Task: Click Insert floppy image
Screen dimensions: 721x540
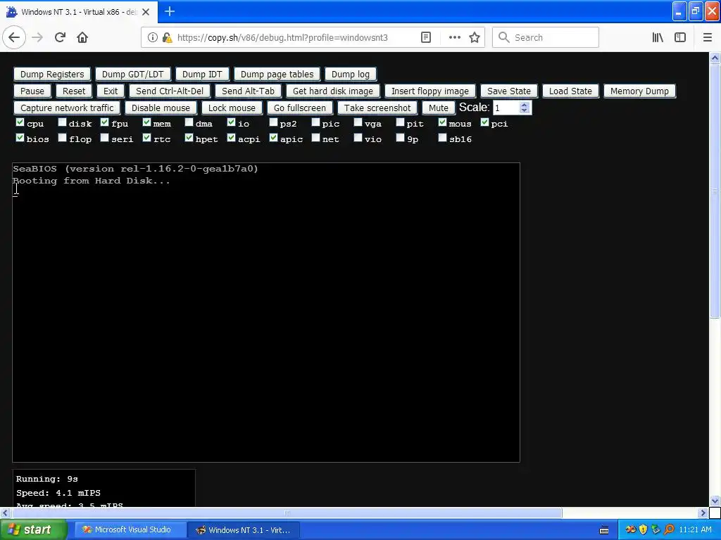Action: click(430, 91)
